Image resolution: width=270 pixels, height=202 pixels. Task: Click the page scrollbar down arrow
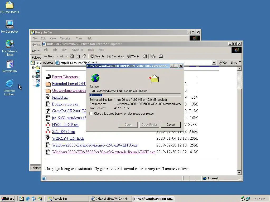239,173
